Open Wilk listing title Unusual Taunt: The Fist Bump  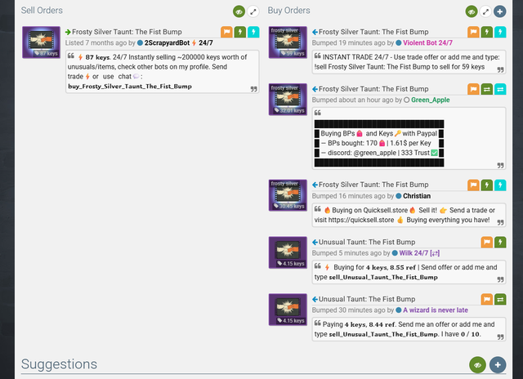(x=367, y=242)
